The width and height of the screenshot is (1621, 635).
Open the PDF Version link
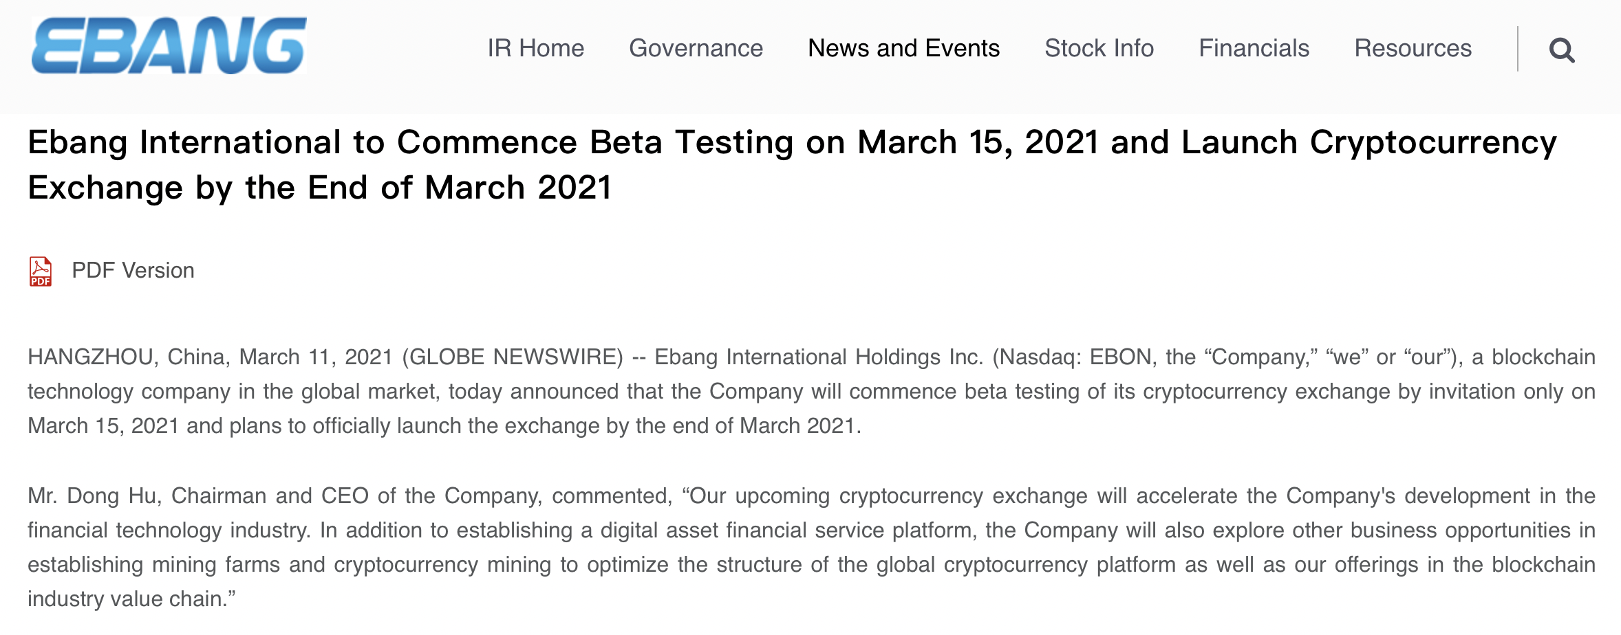[x=133, y=271]
